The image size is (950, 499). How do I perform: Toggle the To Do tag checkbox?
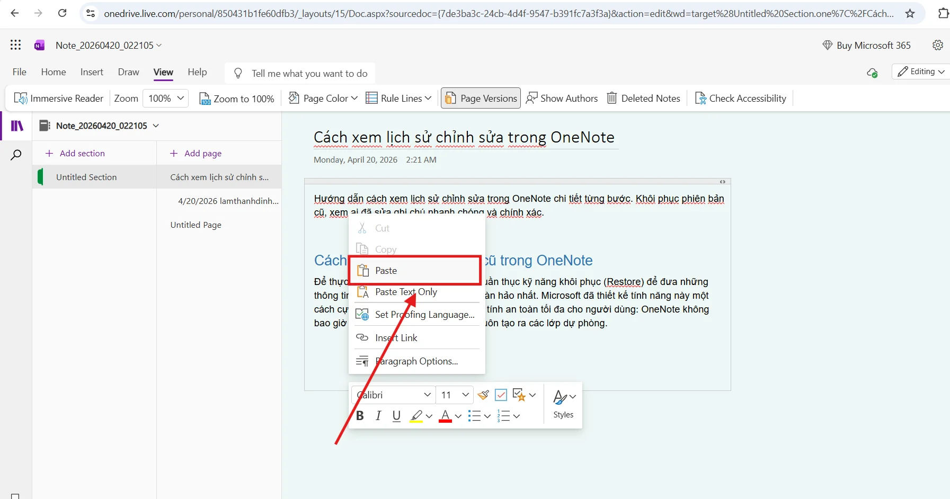(x=501, y=395)
